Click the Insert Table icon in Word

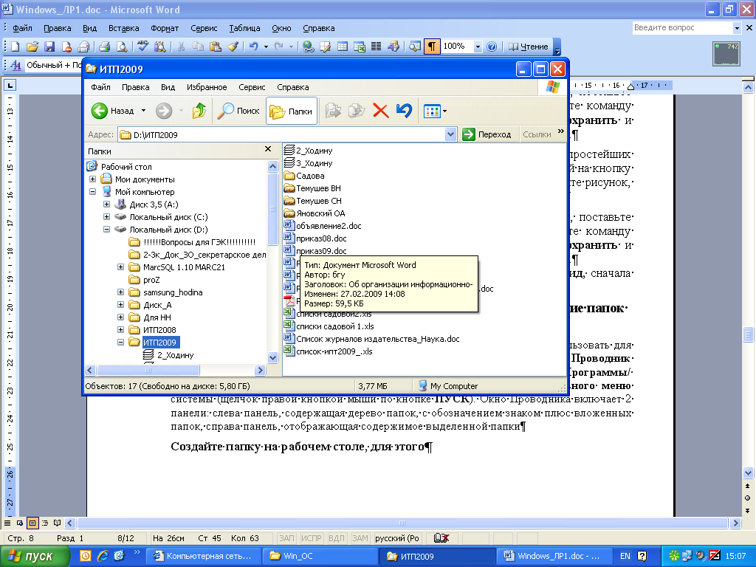coord(343,47)
